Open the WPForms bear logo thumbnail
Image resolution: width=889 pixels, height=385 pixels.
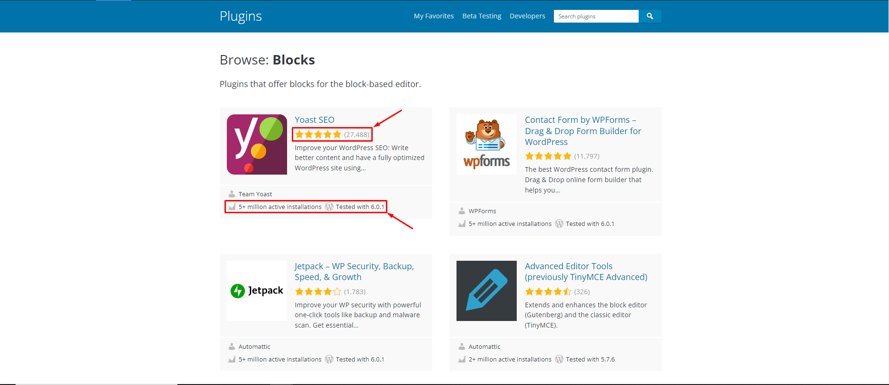coord(487,144)
